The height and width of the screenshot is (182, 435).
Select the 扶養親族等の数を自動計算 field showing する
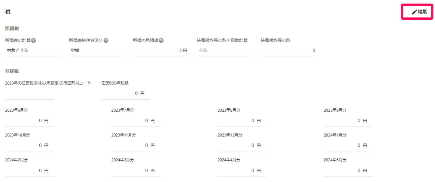pos(225,51)
